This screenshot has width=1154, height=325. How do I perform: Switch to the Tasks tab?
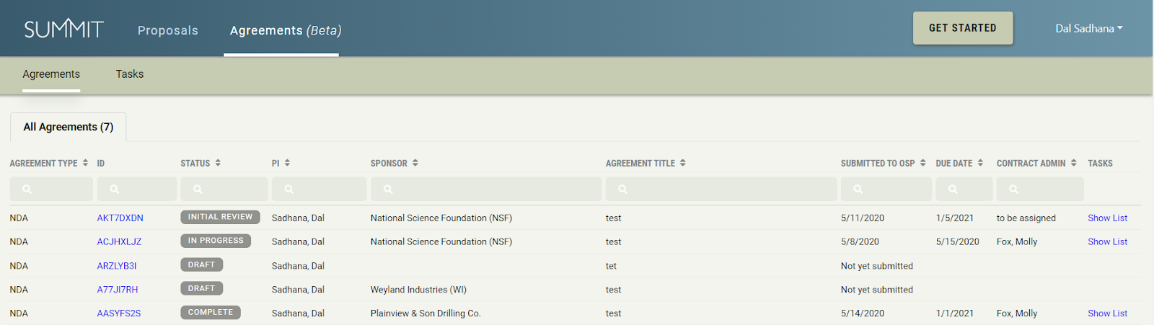130,74
